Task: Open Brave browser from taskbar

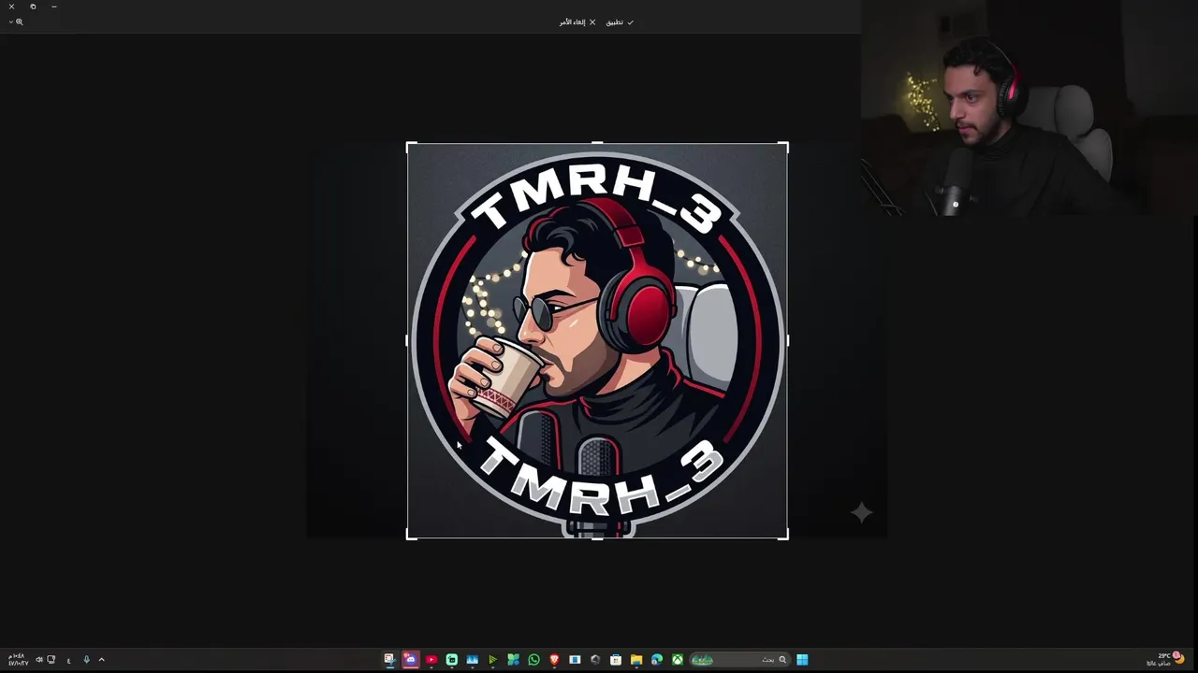Action: [x=554, y=659]
